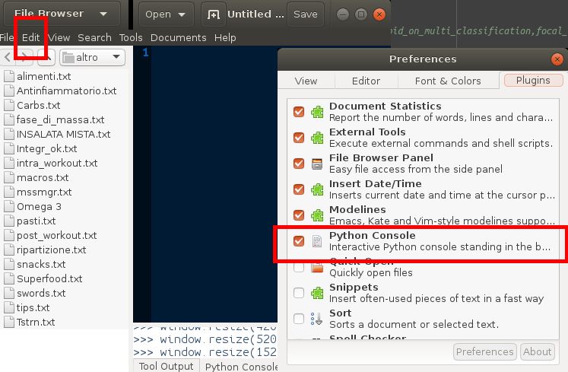
Task: Click the External Tools plugin puzzle icon
Action: pyautogui.click(x=317, y=138)
